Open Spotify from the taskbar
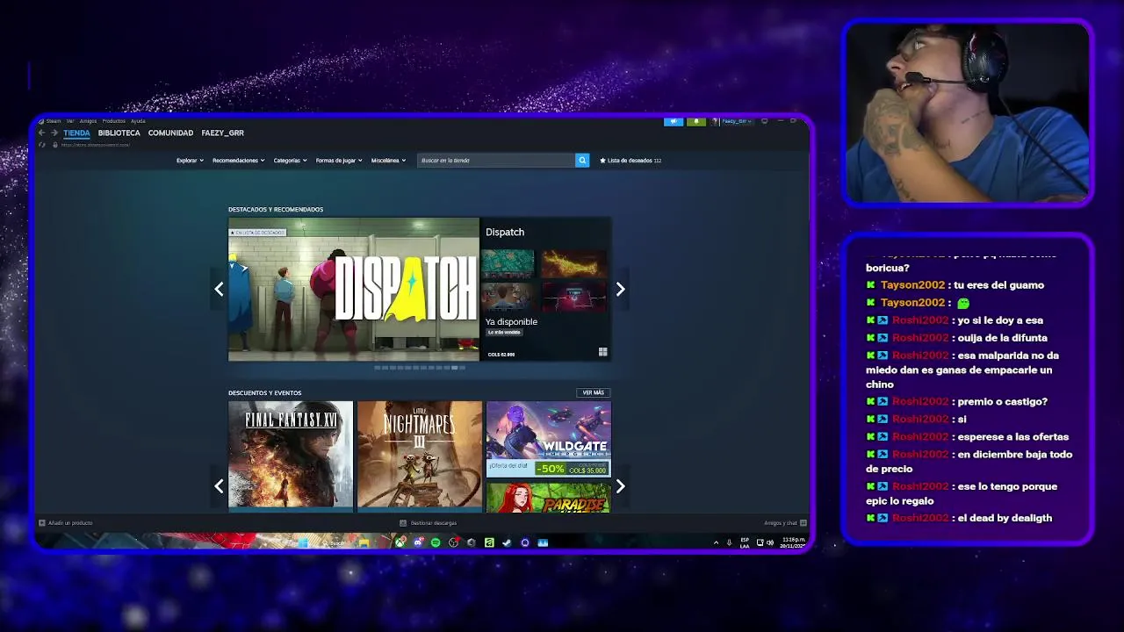Screen dimensions: 1124x632 (436, 542)
